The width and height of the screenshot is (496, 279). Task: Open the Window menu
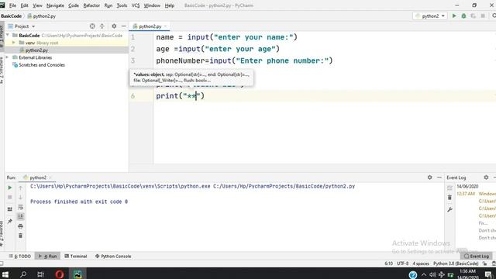[x=152, y=5]
